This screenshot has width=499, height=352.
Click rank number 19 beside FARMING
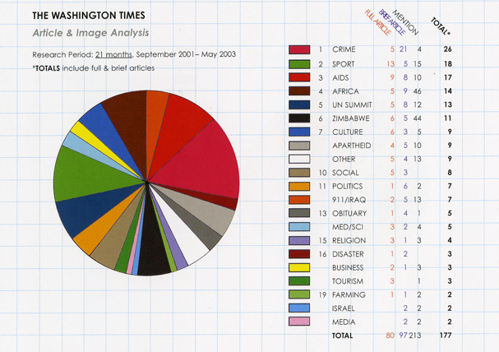pyautogui.click(x=323, y=295)
